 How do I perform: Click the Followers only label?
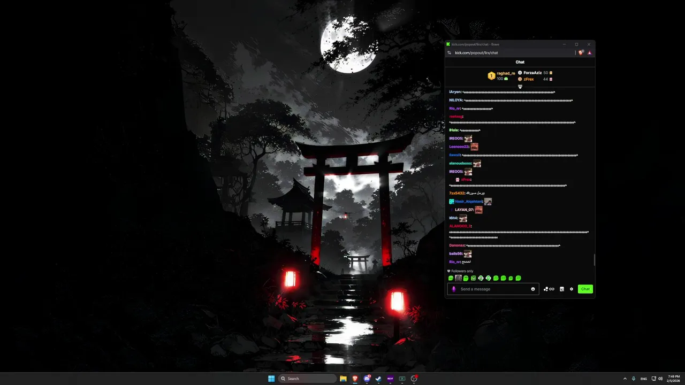pos(462,271)
